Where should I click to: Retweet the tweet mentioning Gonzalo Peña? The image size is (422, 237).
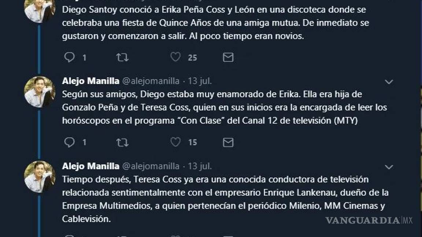(x=122, y=142)
